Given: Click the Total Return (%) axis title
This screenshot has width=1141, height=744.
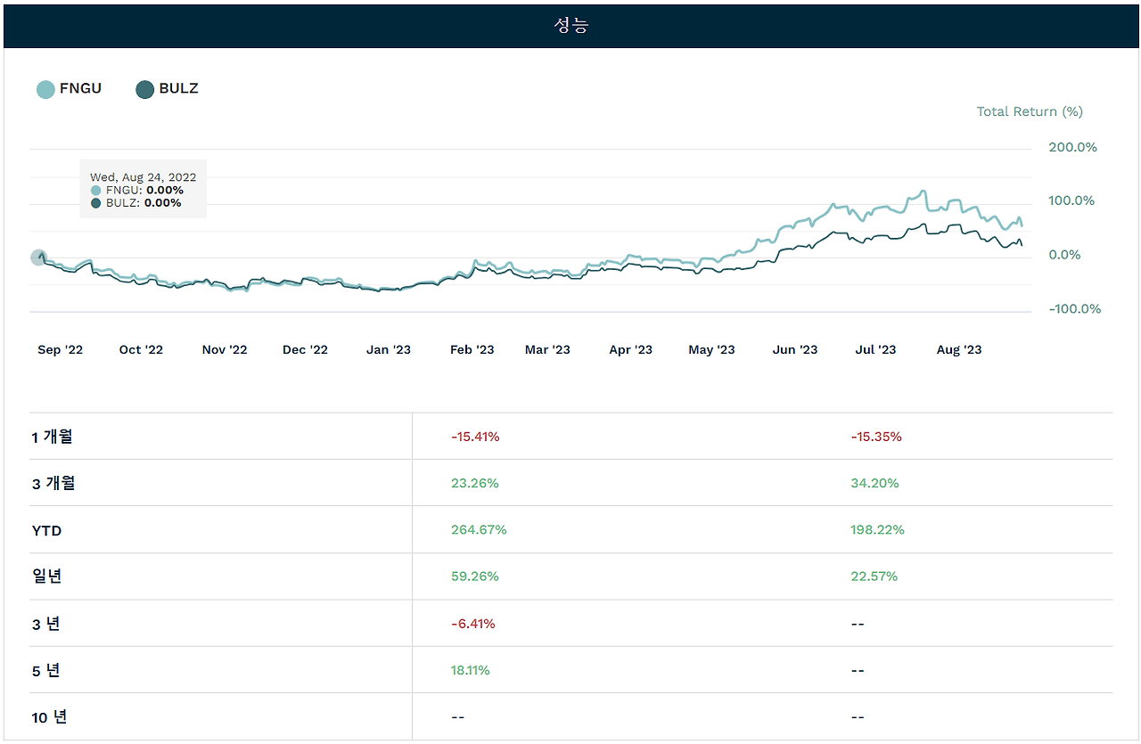Looking at the screenshot, I should (1030, 111).
